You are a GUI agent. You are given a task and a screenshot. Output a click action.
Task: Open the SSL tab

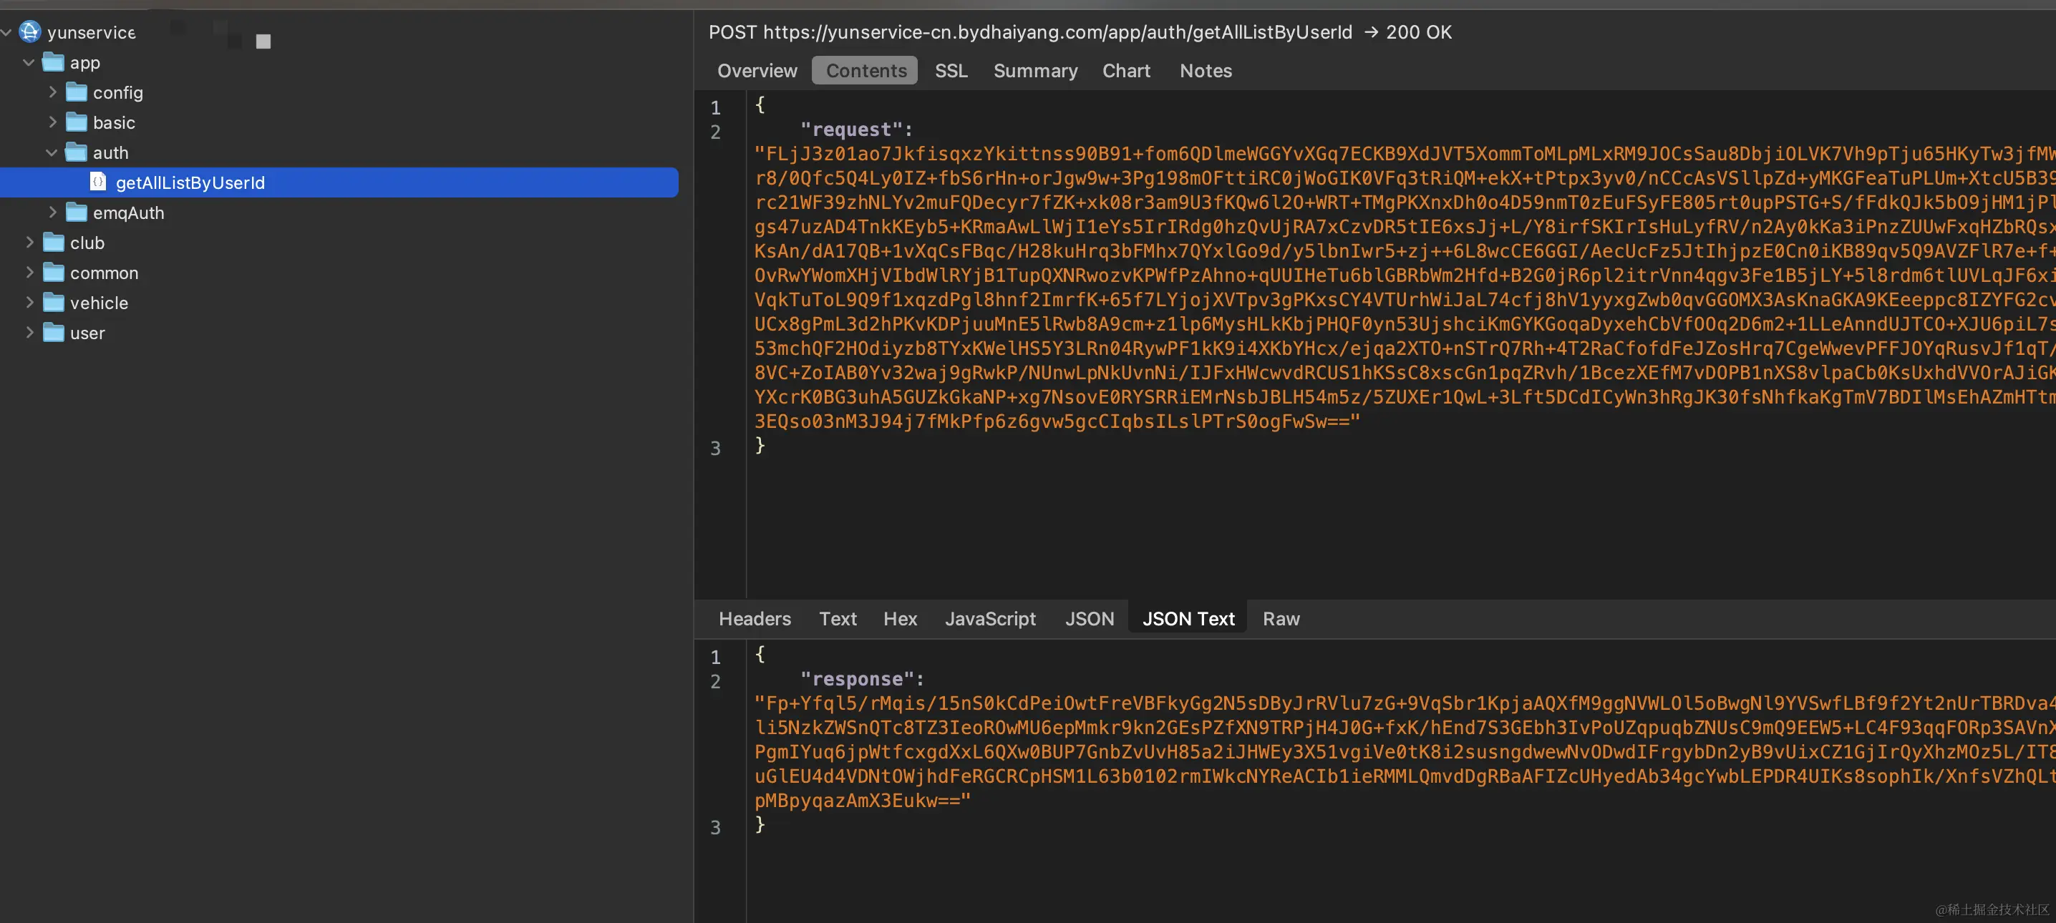951,71
